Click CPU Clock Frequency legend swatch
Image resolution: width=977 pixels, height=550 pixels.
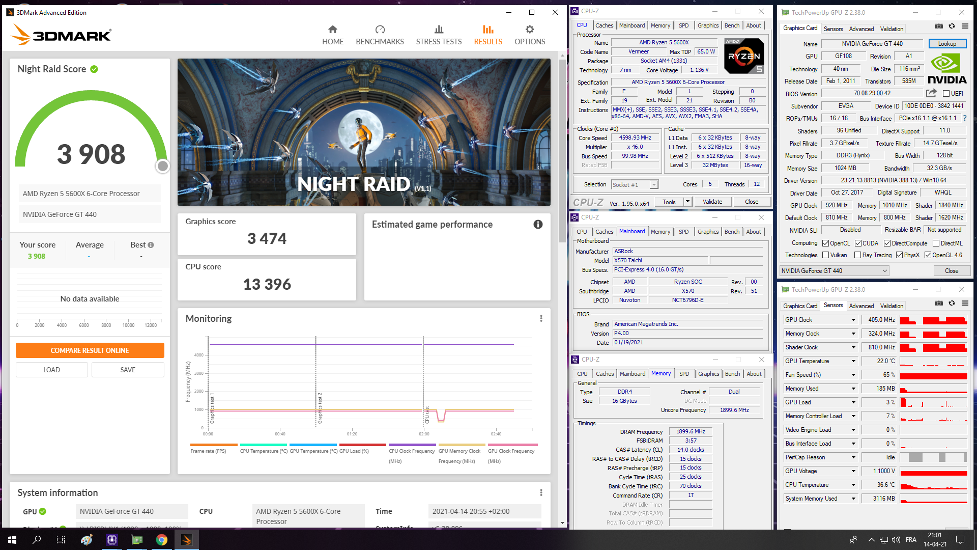(x=412, y=445)
